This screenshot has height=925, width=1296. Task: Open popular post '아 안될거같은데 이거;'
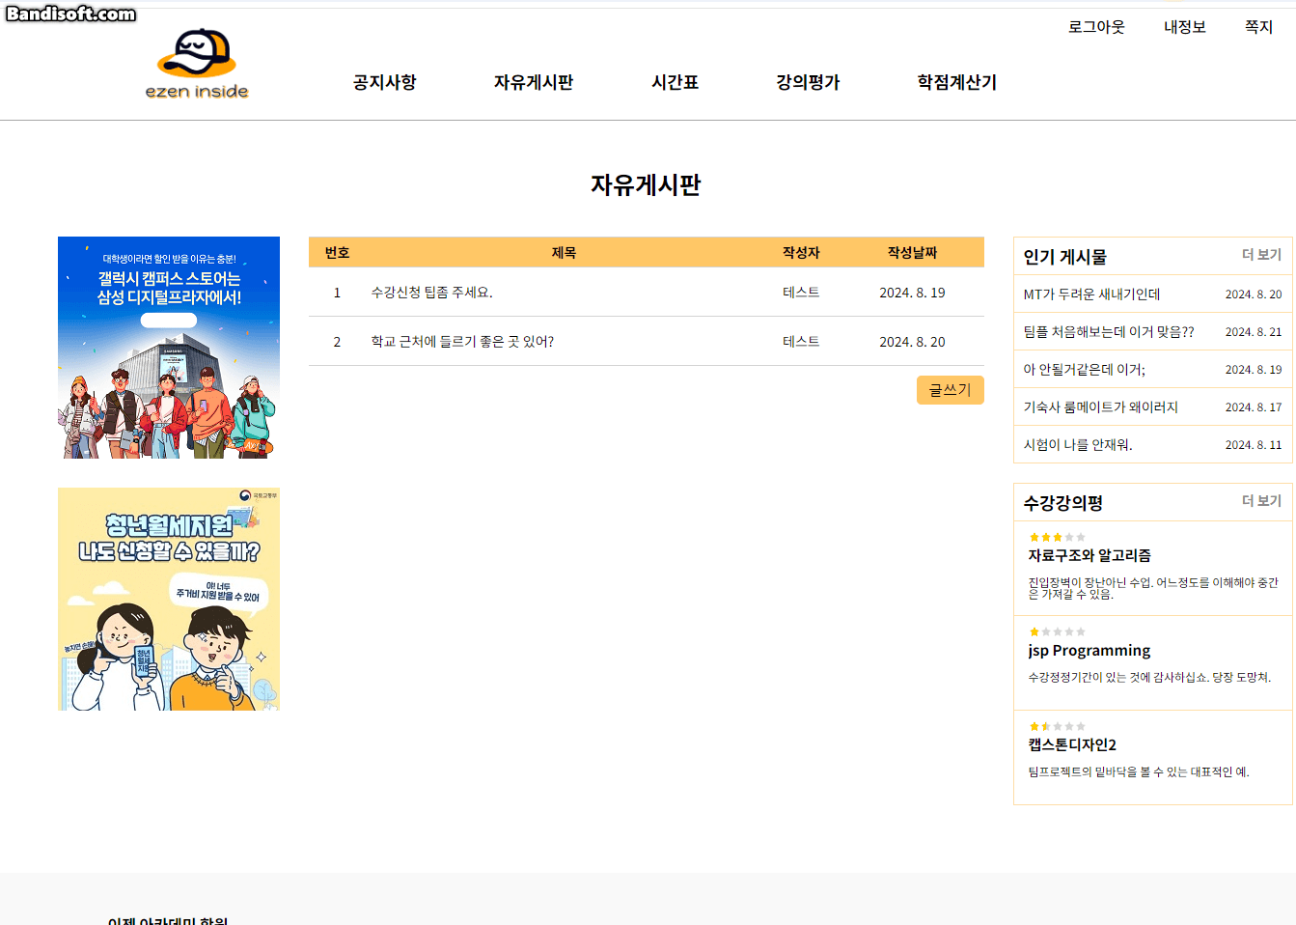click(x=1085, y=370)
